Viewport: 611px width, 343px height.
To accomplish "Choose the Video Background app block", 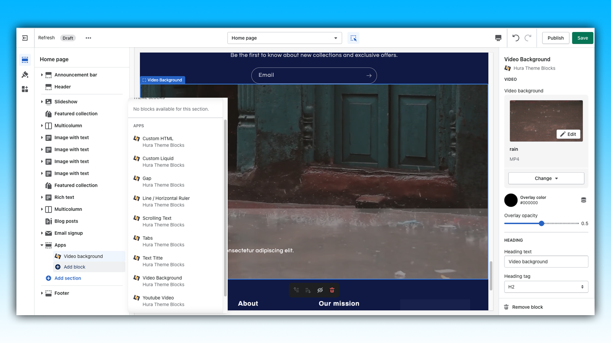I will [x=175, y=281].
